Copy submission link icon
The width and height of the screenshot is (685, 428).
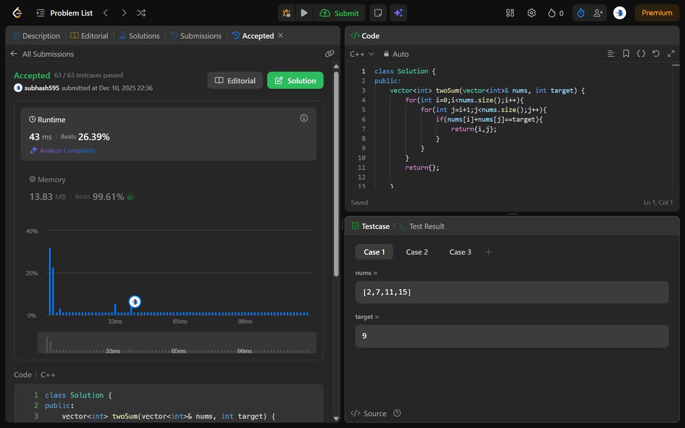coord(329,54)
